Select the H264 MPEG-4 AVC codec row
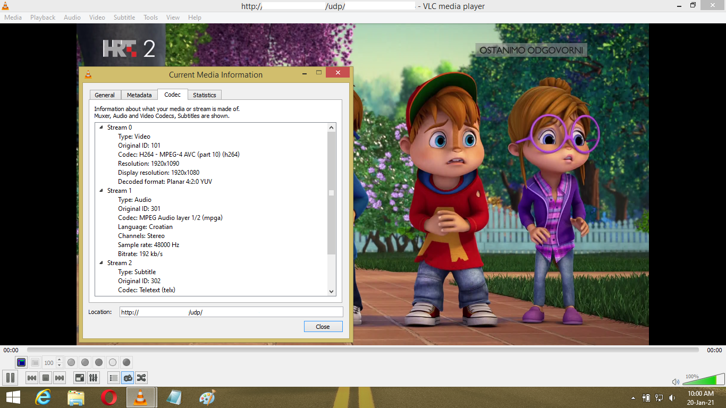Screen dimensions: 726x408 click(179, 155)
